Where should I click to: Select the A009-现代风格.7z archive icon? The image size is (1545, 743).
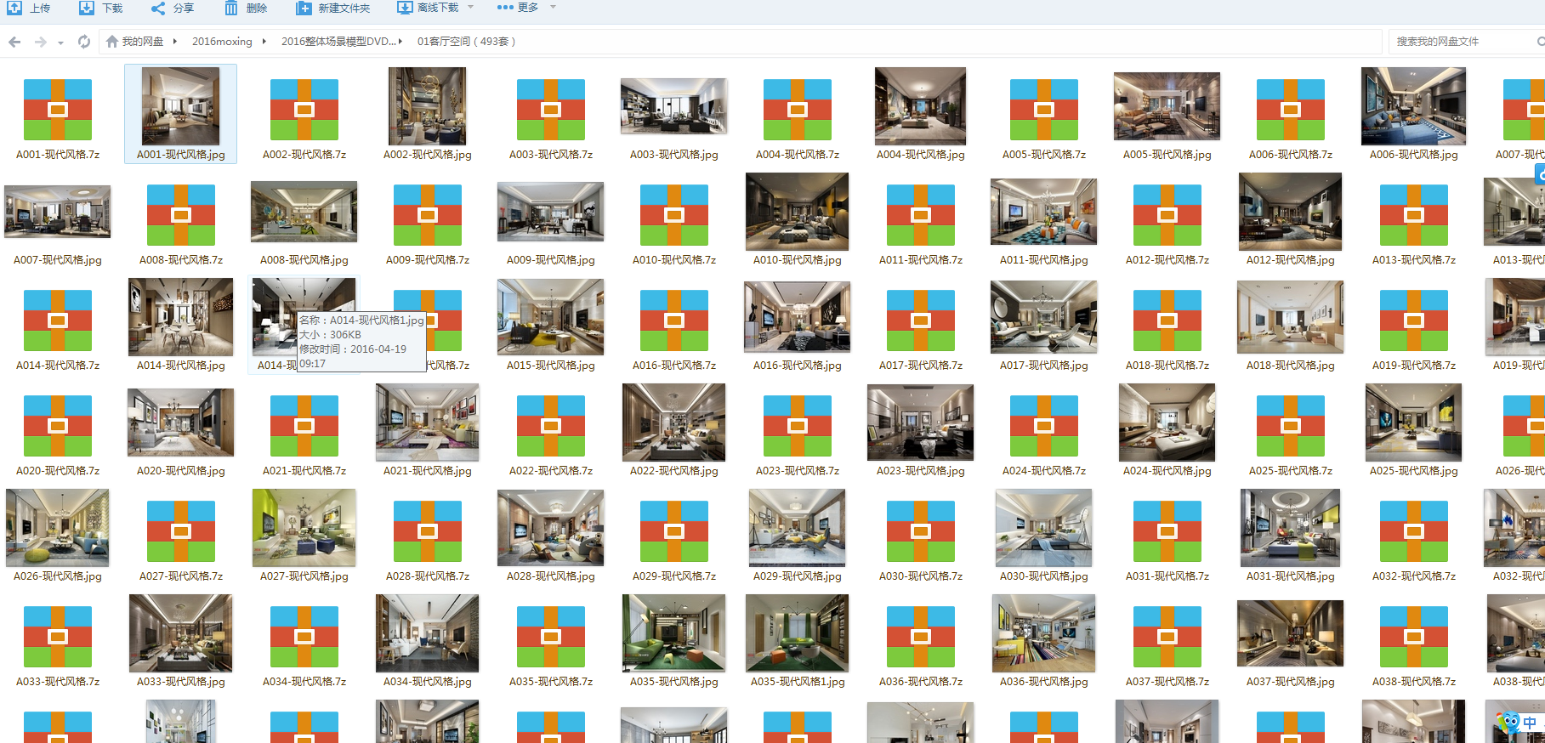428,215
